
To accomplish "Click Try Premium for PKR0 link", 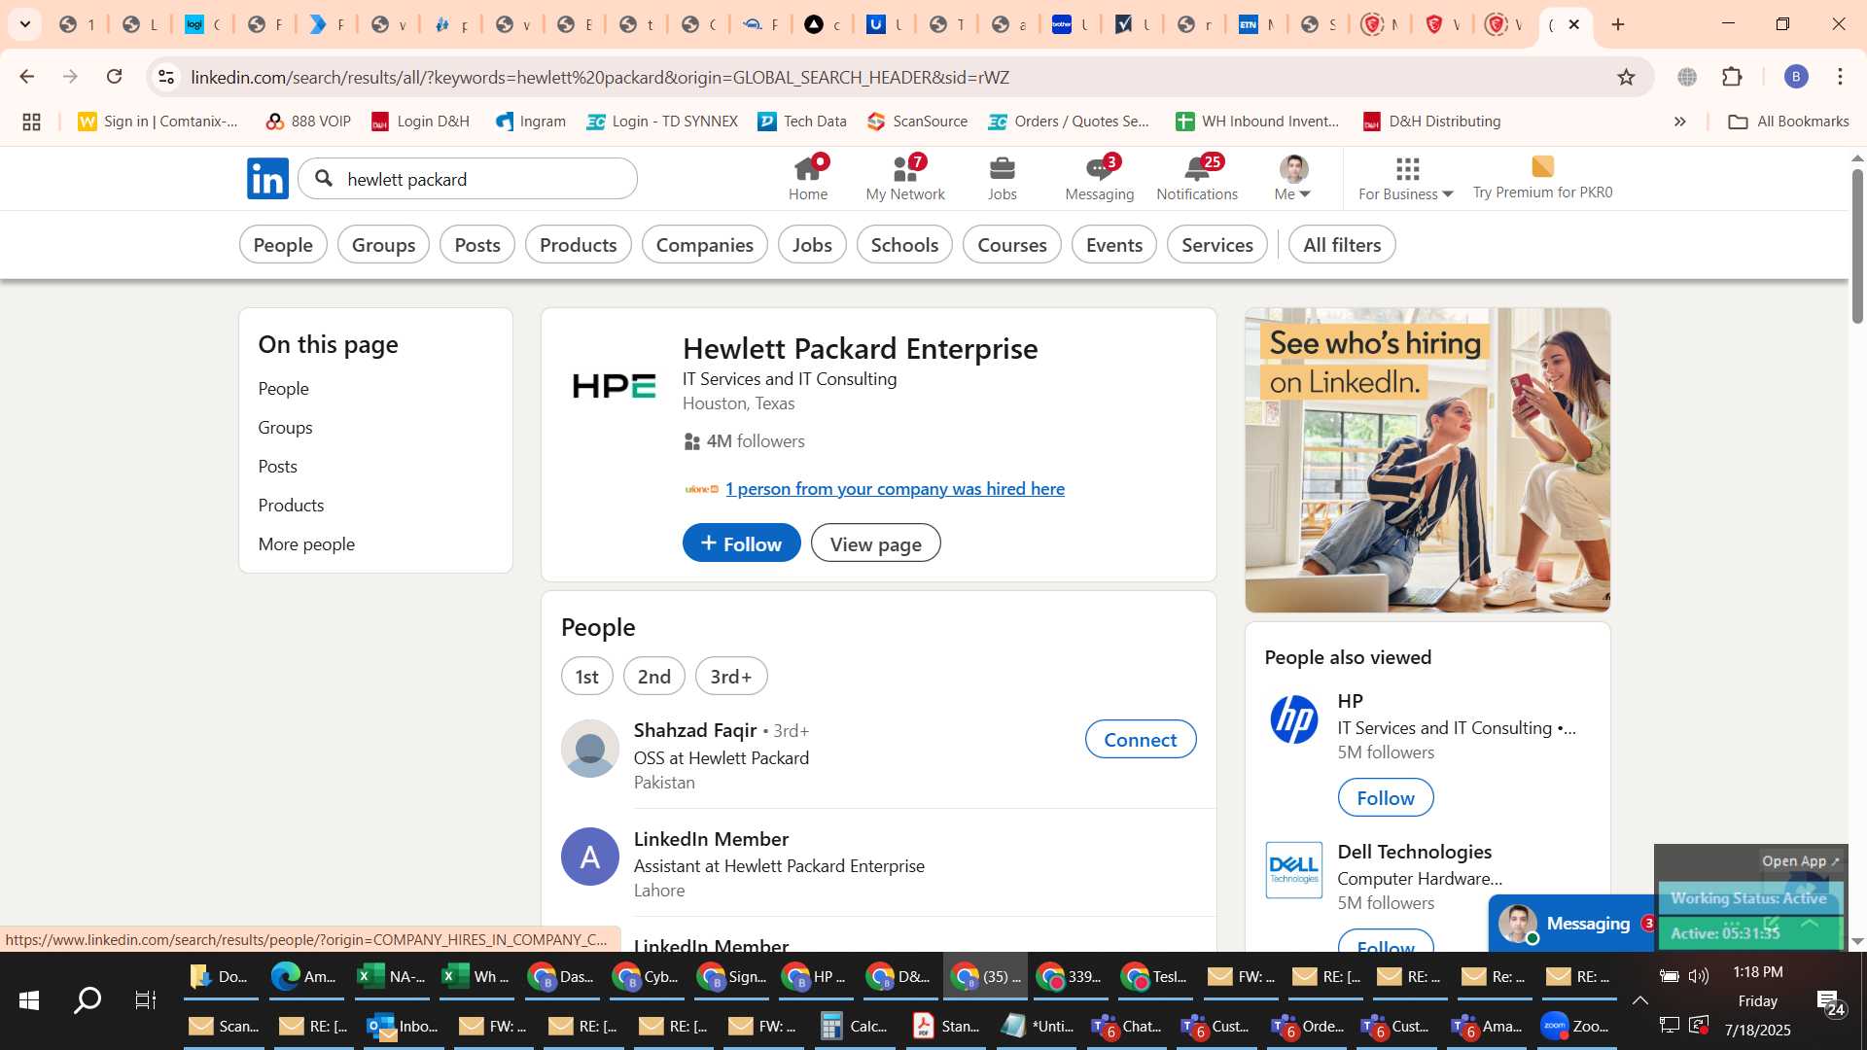I will pos(1543,178).
